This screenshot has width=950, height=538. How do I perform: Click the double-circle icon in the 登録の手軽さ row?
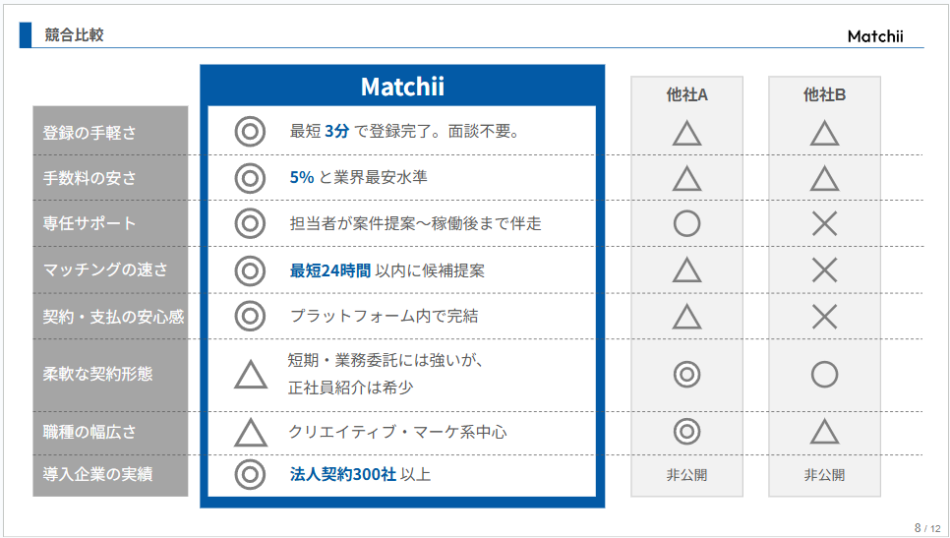(x=250, y=131)
